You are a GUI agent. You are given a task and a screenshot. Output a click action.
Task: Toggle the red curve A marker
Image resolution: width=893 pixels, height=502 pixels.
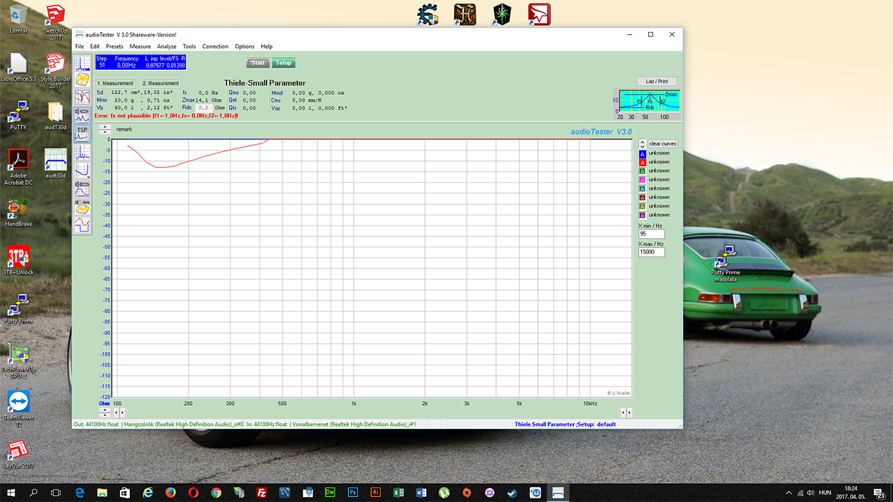(x=643, y=162)
